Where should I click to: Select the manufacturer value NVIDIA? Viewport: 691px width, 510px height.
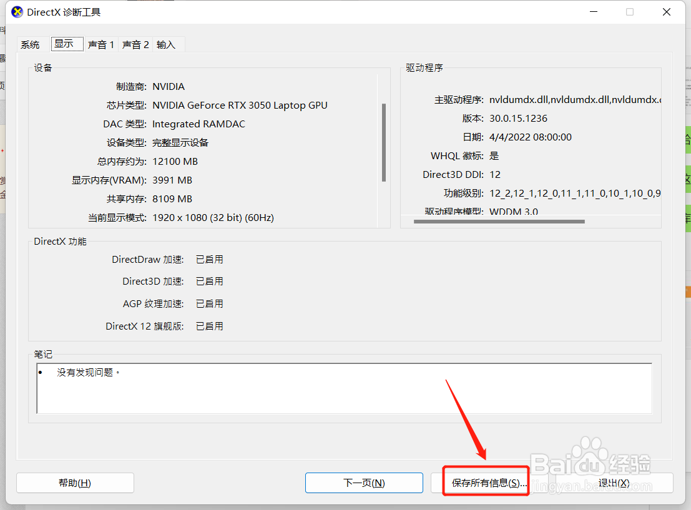tap(169, 86)
